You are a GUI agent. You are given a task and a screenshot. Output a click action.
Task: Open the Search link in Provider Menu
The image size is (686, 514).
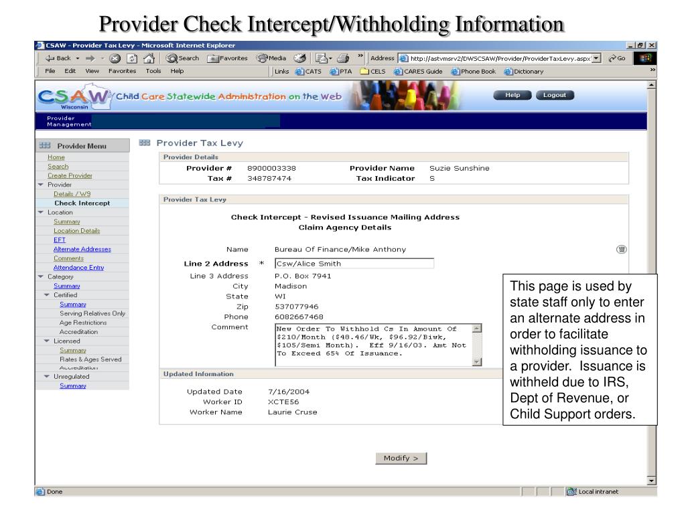58,167
